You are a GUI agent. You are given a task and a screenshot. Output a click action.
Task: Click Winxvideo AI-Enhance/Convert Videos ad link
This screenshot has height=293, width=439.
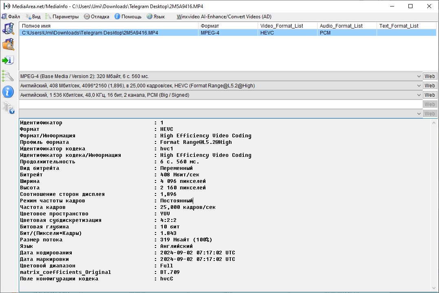click(224, 17)
